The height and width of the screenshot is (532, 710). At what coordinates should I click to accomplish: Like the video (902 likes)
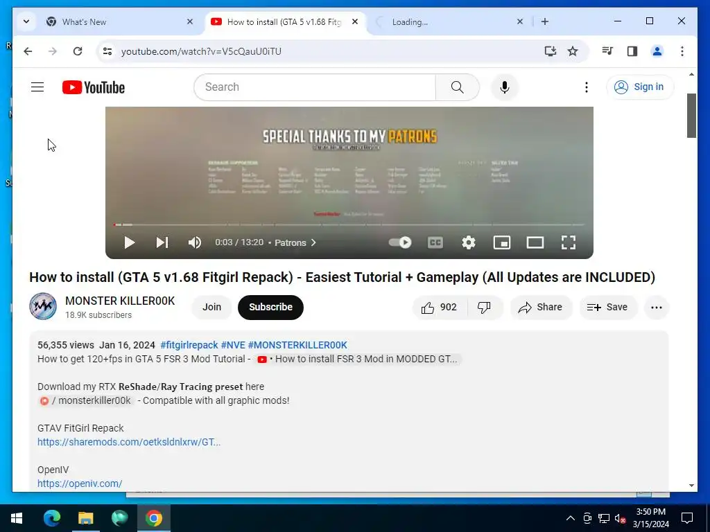[439, 307]
